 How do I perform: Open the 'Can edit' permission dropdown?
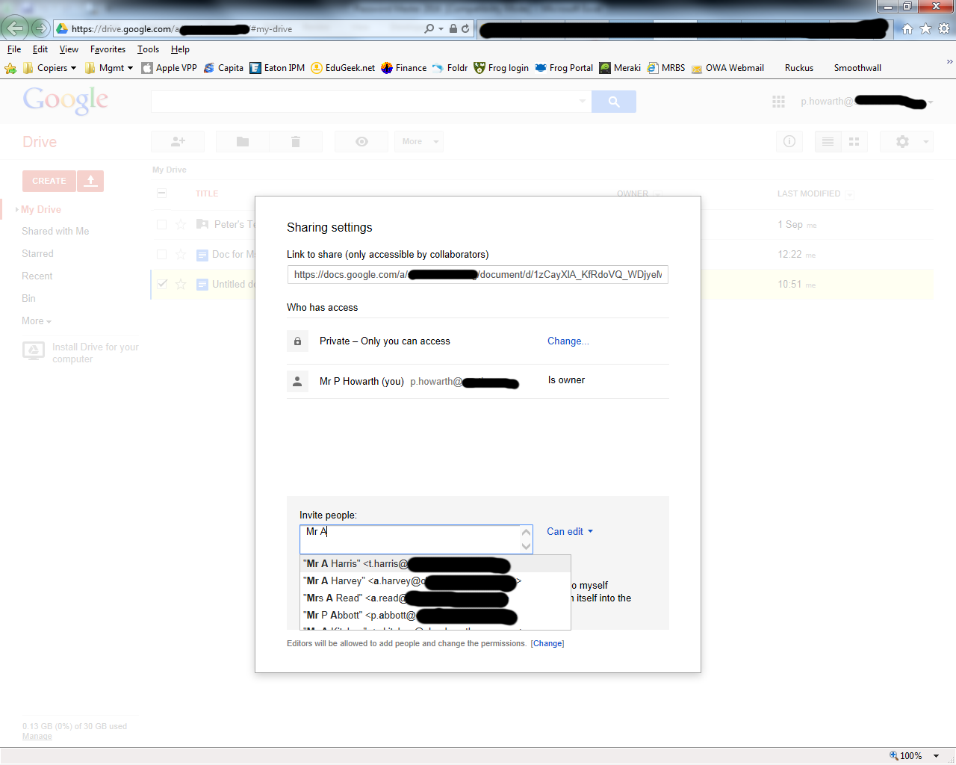570,532
